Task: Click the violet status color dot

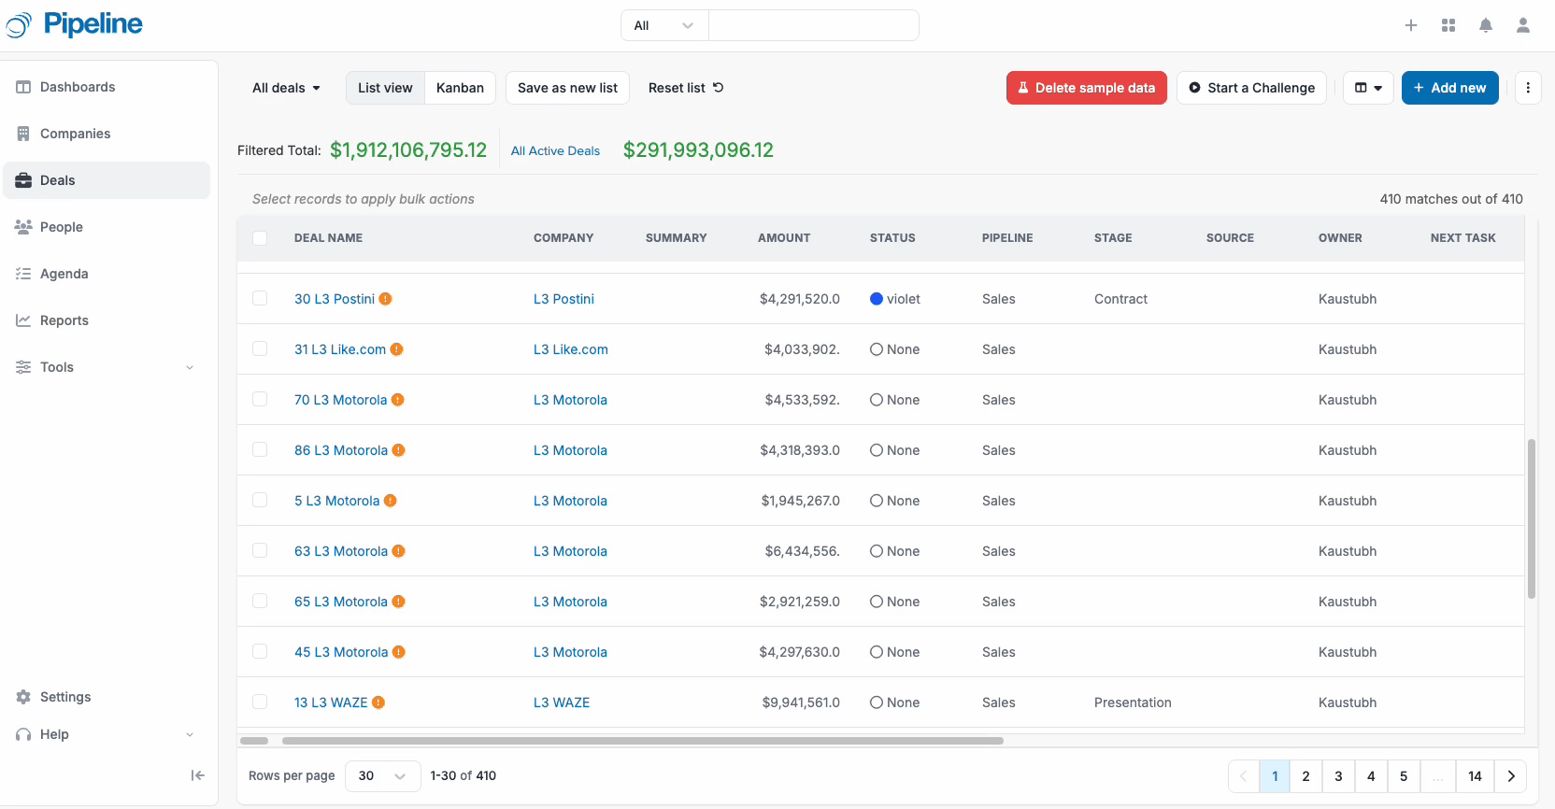Action: 877,299
